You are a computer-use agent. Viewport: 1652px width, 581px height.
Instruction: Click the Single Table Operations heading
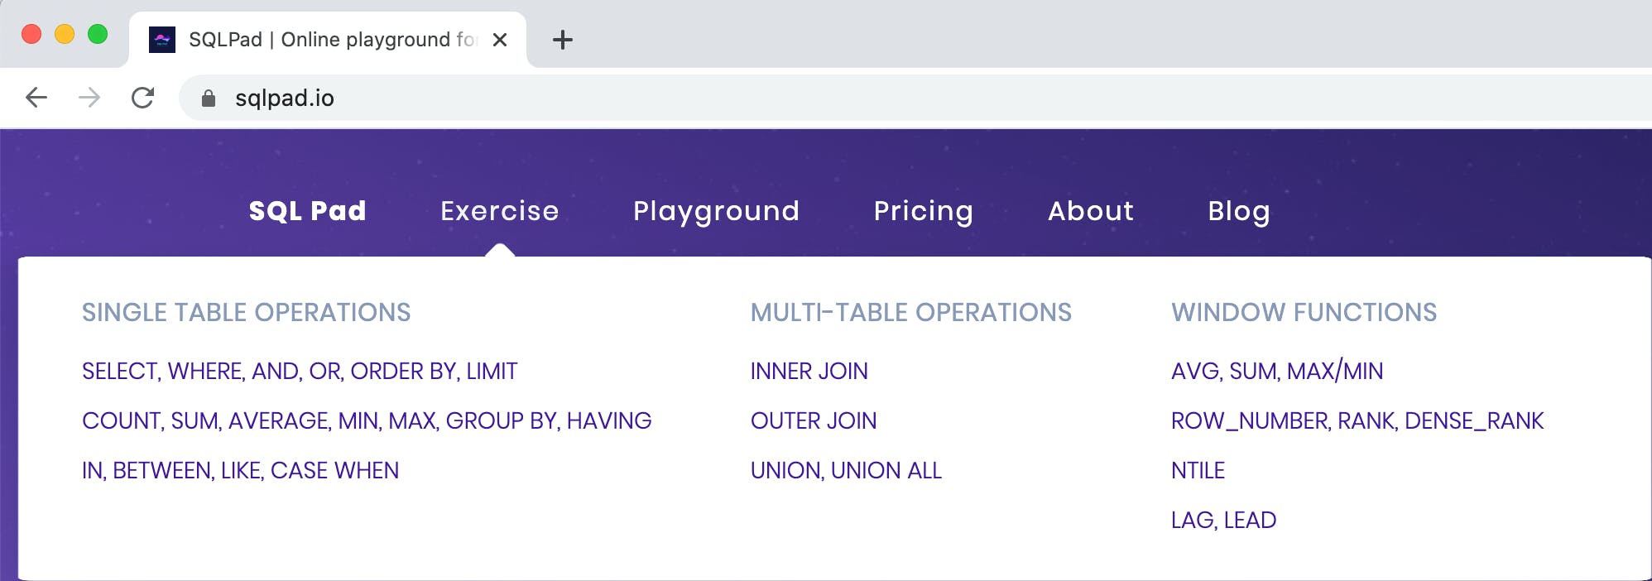[x=247, y=312]
